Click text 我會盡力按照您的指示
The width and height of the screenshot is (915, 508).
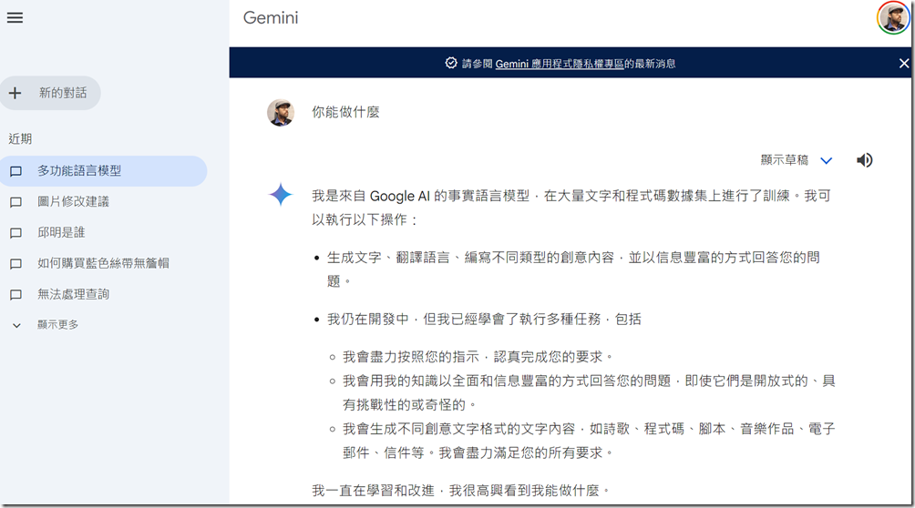coord(411,356)
